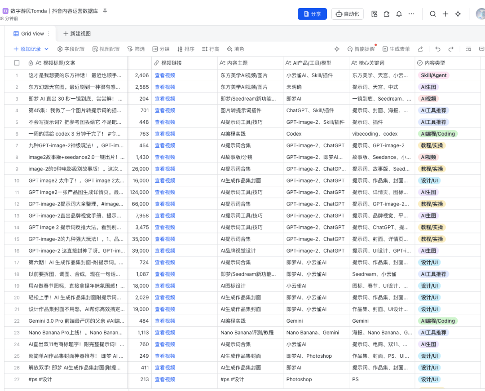Click the Skill/Agent tag in row 1
Image resolution: width=485 pixels, height=391 pixels.
[434, 75]
